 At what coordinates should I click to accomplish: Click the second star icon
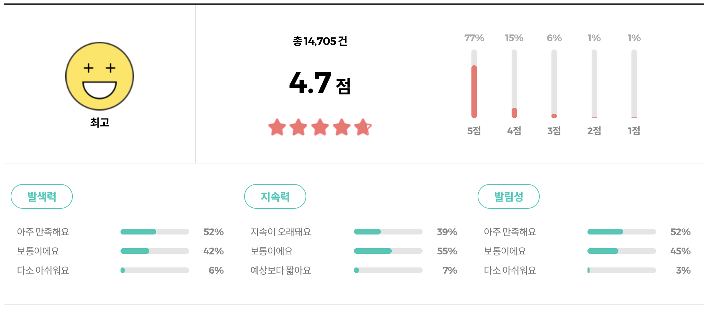coord(298,127)
